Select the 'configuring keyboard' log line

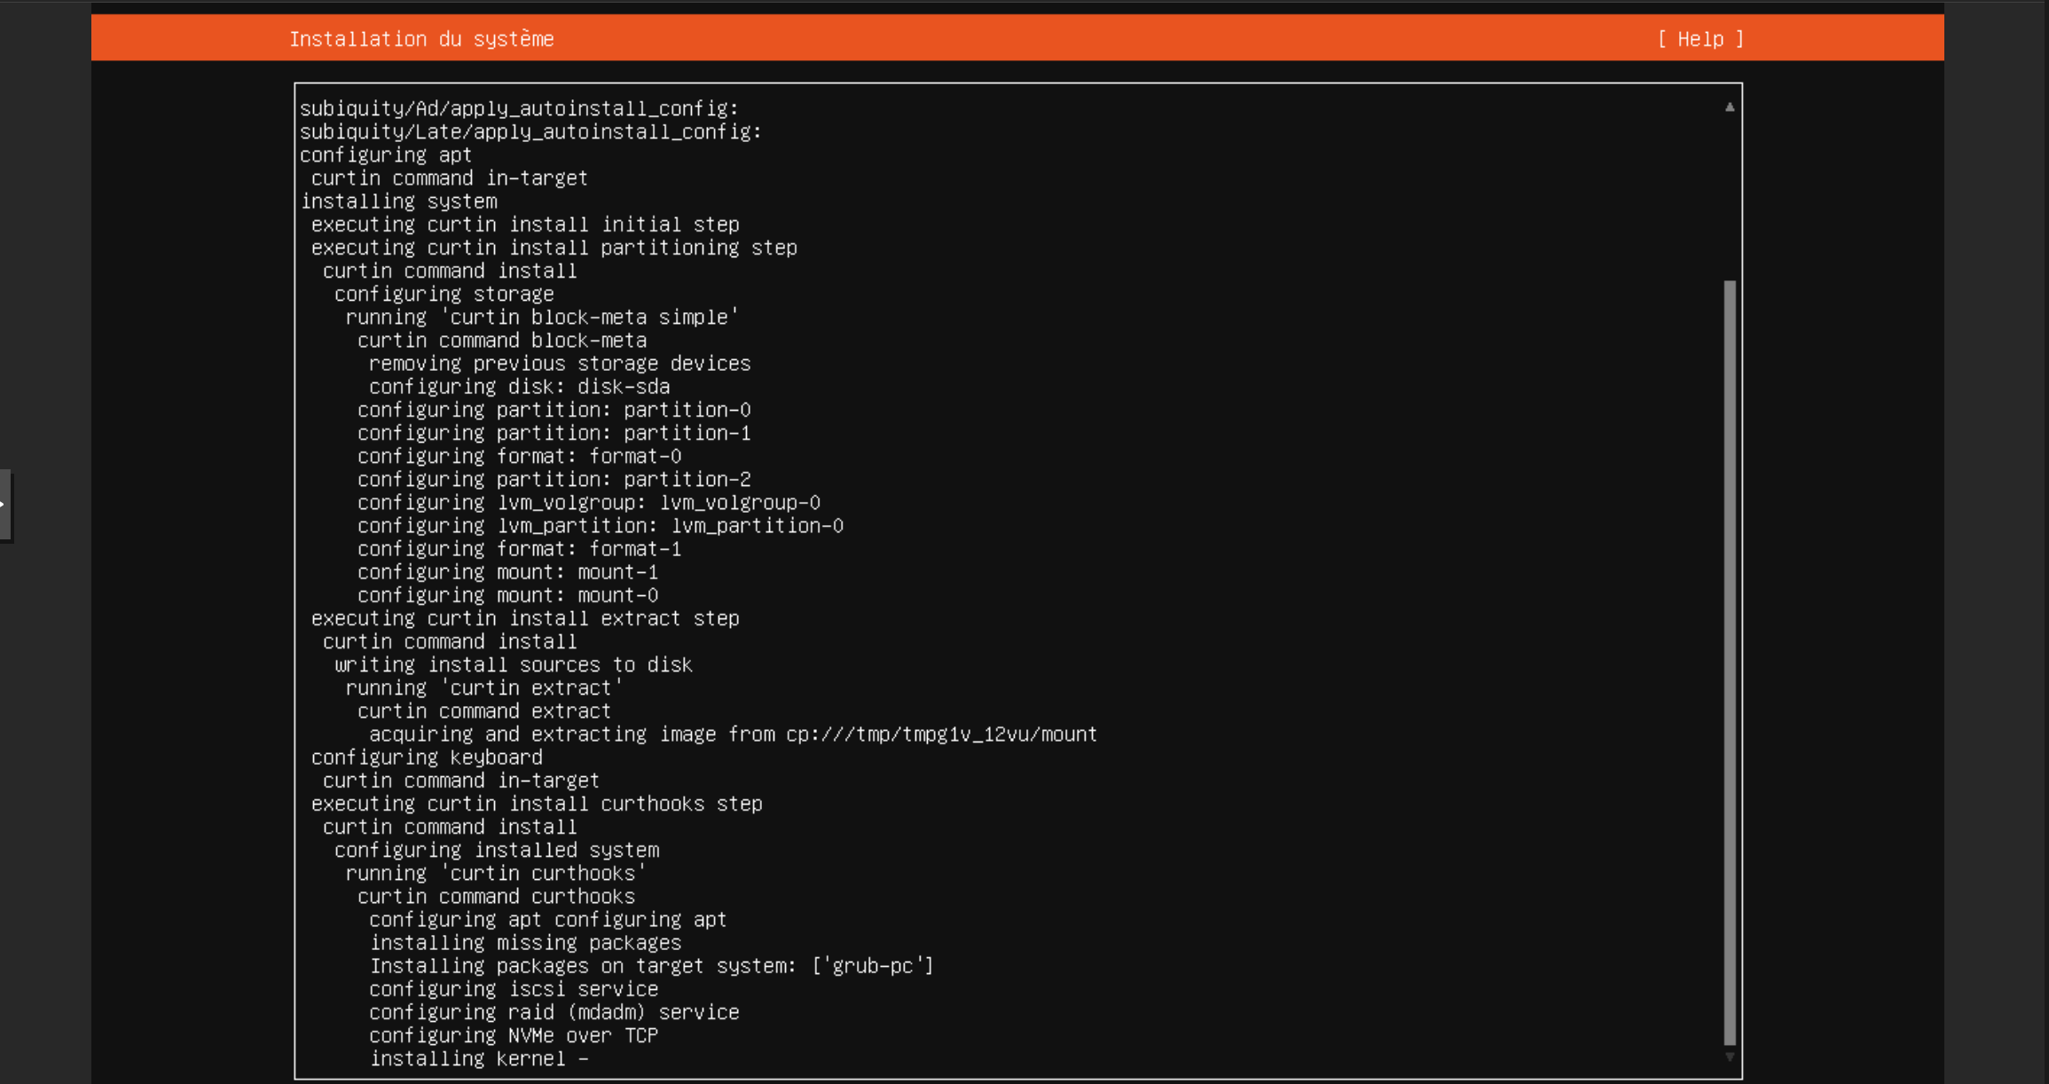coord(427,758)
